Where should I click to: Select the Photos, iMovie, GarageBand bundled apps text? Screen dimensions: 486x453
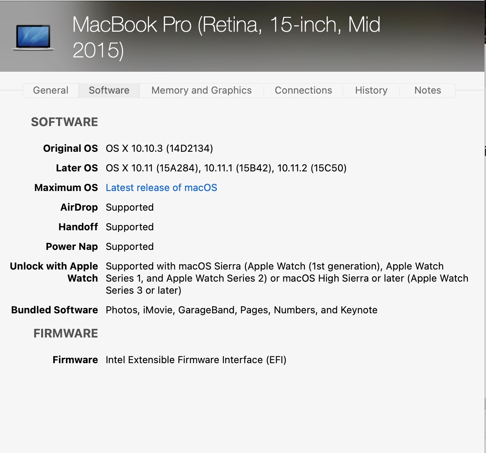click(x=241, y=310)
